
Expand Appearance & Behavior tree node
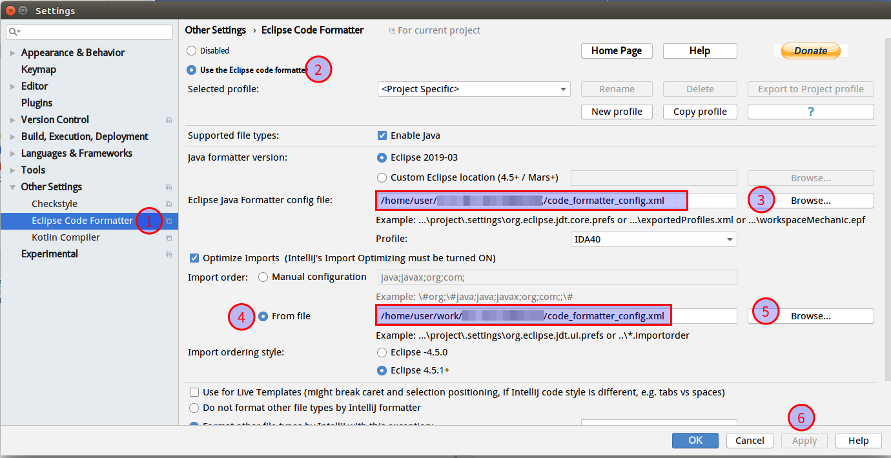click(x=12, y=53)
